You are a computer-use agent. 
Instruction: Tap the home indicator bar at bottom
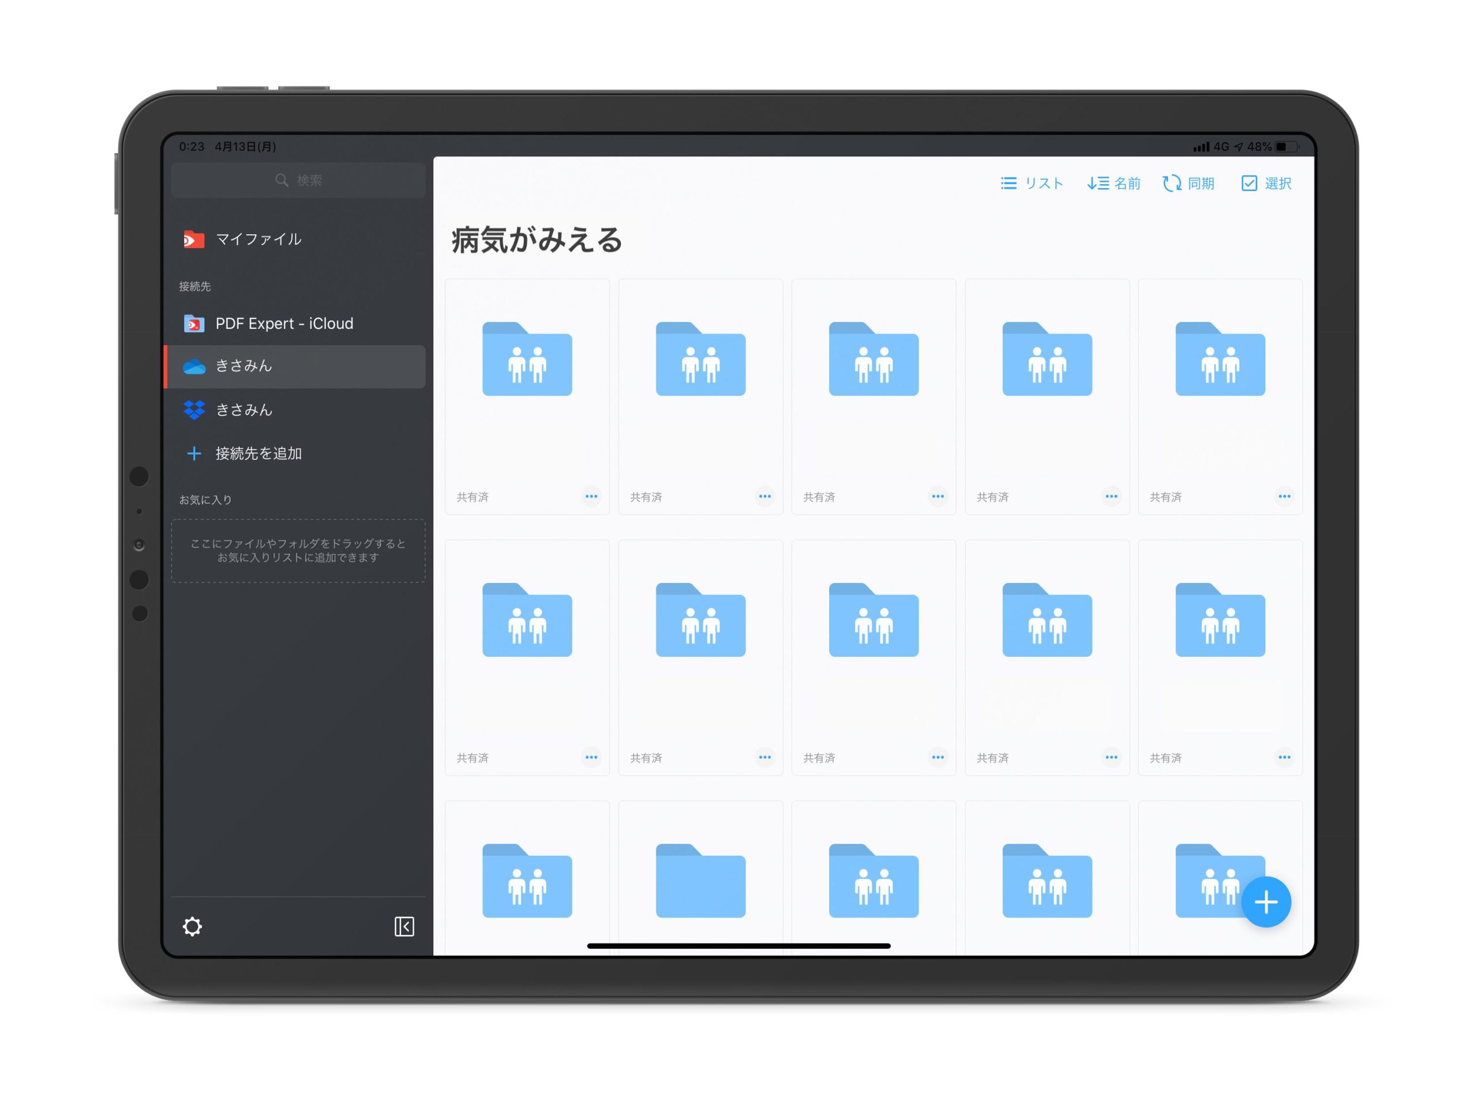tap(739, 946)
